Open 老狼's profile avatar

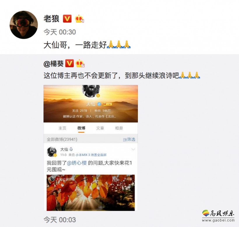point(24,25)
